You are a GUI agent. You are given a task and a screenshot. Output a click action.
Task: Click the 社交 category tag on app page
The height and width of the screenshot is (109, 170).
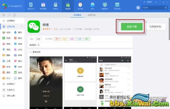(x=38, y=39)
